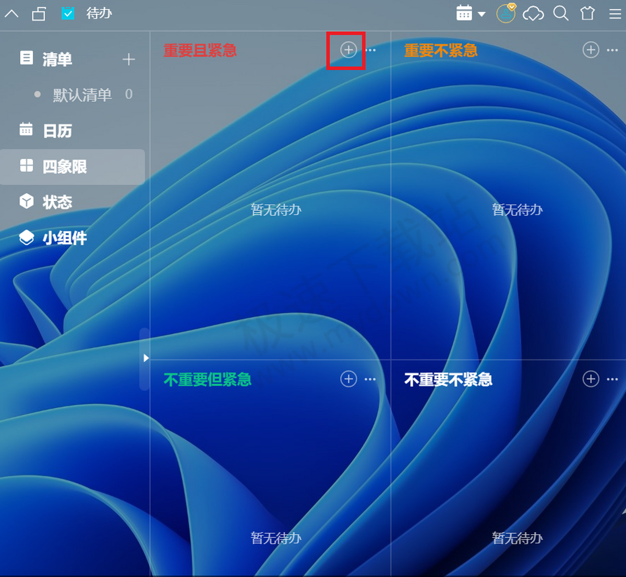
Task: Open more options for 重要且紧急 quadrant
Action: click(370, 50)
